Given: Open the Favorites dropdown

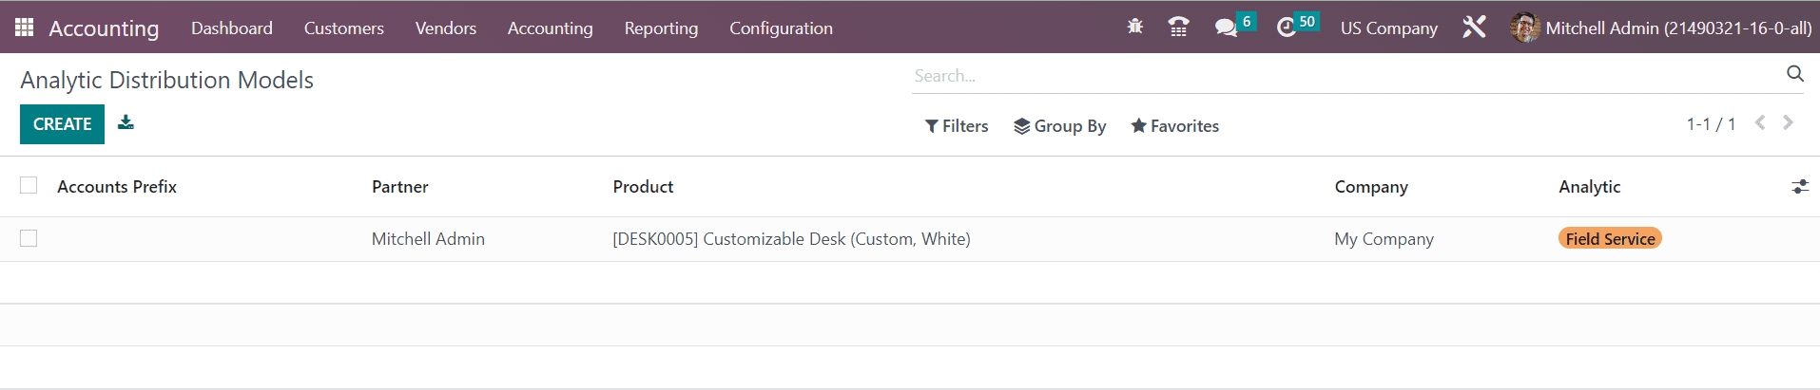Looking at the screenshot, I should (x=1174, y=126).
